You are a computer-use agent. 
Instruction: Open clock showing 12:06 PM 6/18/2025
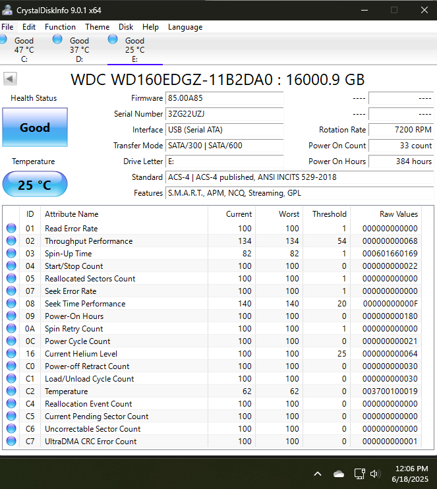tap(410, 474)
